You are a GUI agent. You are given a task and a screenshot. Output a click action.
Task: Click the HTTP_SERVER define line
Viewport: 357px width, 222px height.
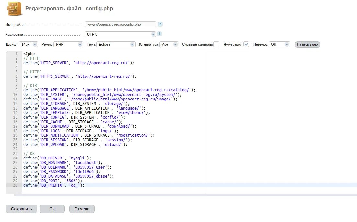pyautogui.click(x=79, y=63)
